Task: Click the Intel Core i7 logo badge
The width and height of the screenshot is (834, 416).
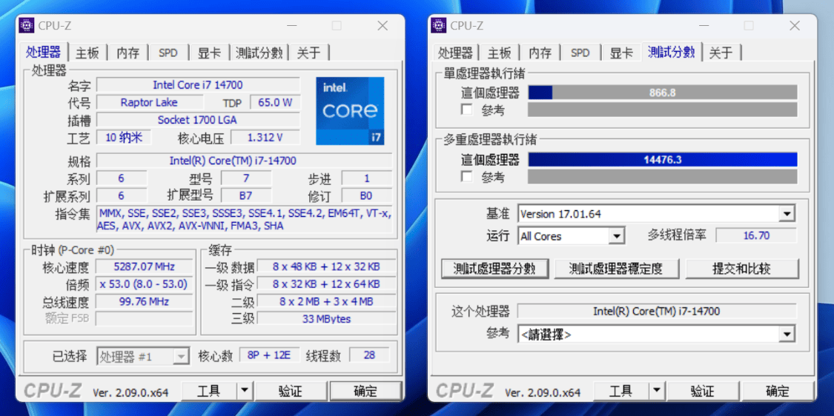Action: coord(350,111)
